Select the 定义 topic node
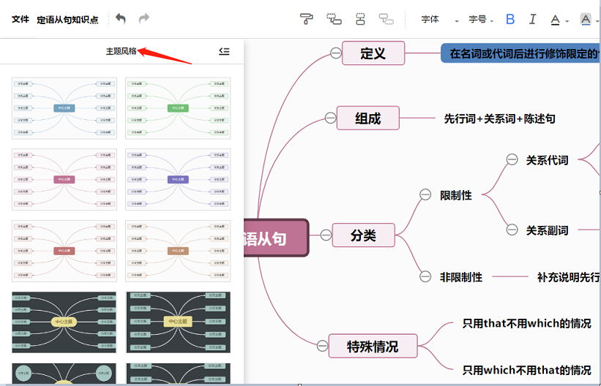This screenshot has width=601, height=386. pyautogui.click(x=373, y=53)
